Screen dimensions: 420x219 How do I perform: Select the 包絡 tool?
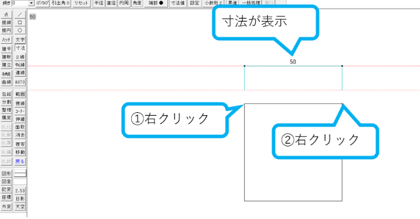click(x=7, y=94)
